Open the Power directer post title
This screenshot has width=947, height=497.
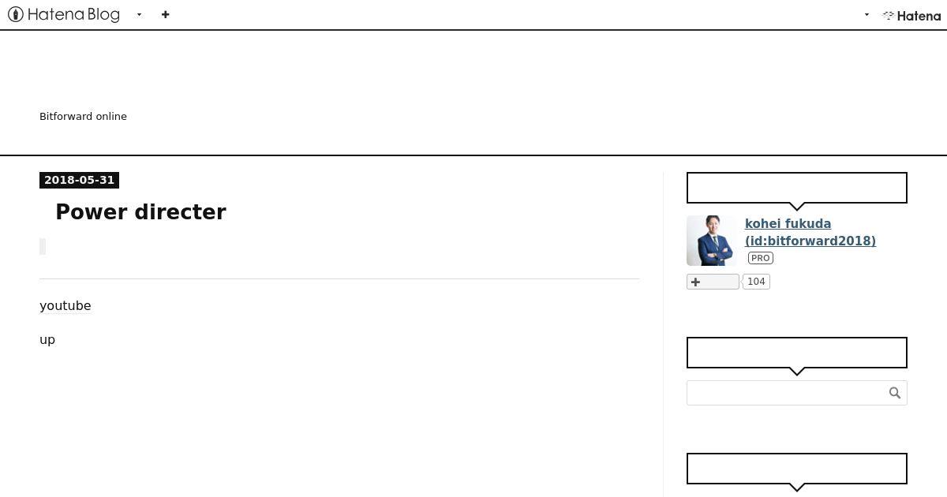tap(140, 212)
